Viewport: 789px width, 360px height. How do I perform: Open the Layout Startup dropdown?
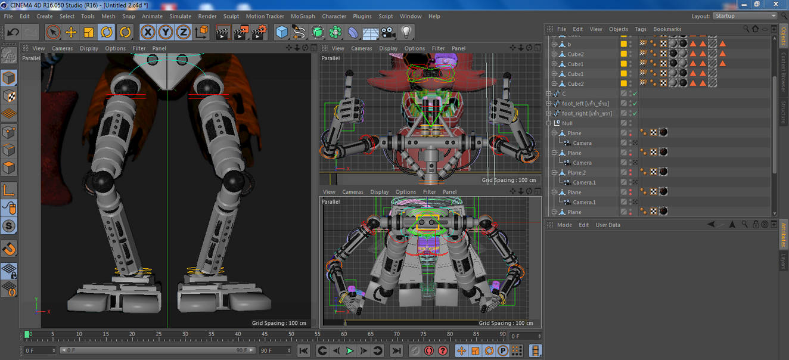coord(745,16)
